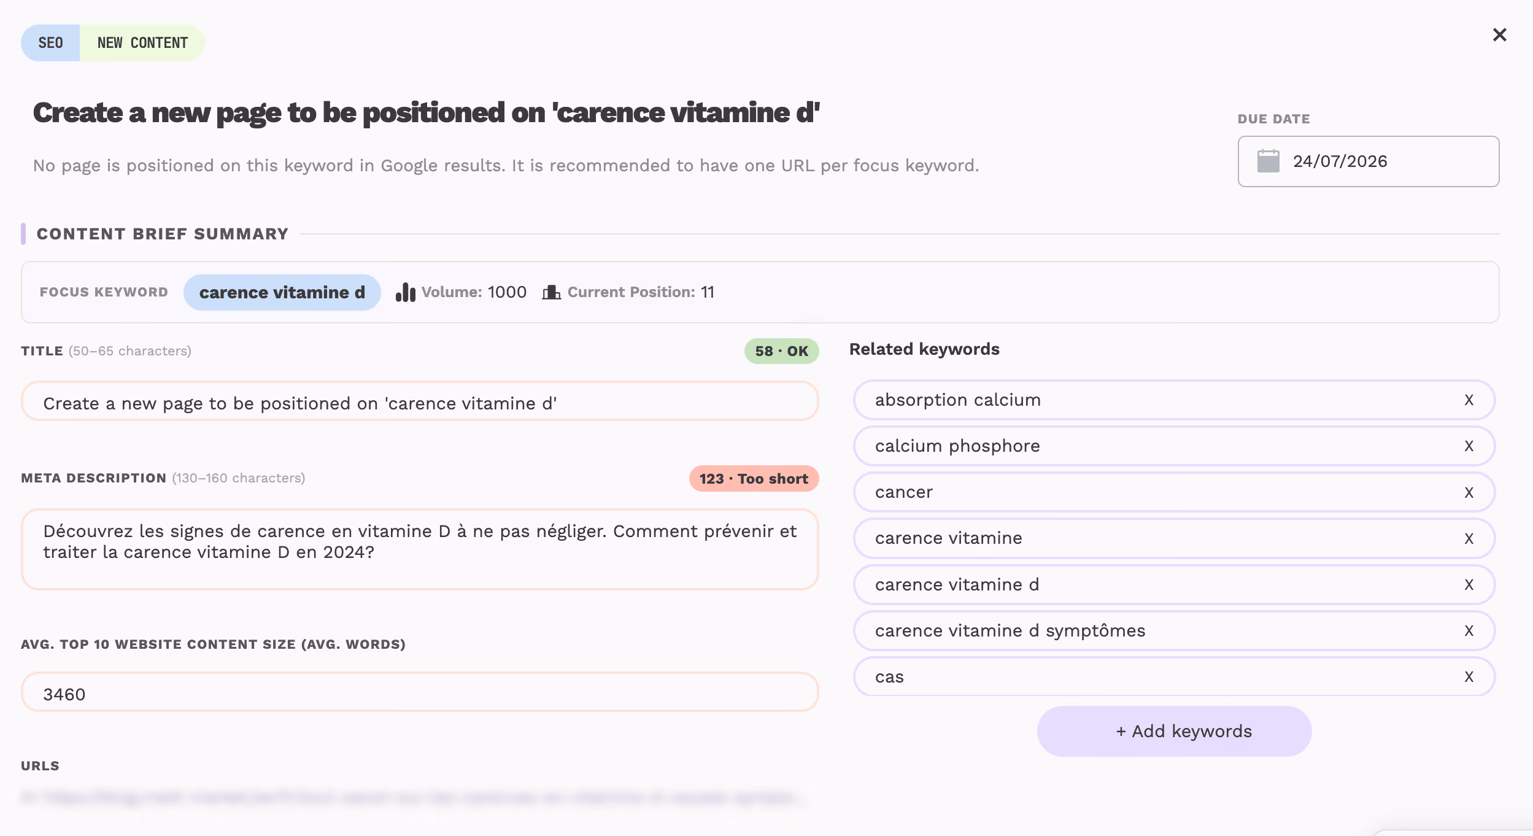Screen dimensions: 1533x836
Task: Close the content brief dialog
Action: tap(1499, 35)
